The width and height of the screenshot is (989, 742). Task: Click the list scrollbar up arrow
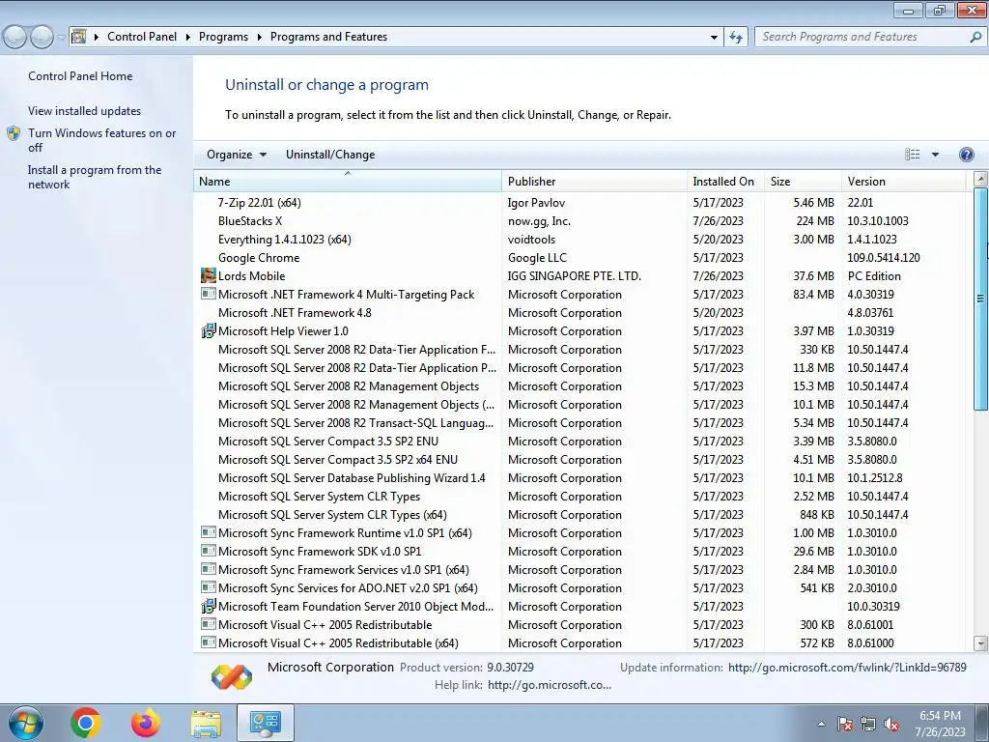[x=981, y=179]
